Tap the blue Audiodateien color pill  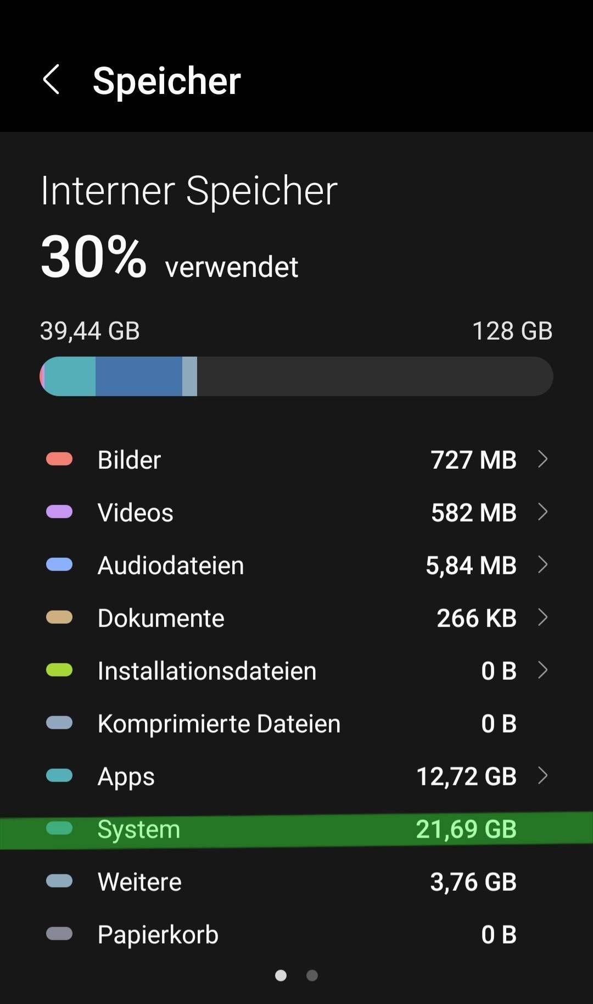[x=59, y=565]
